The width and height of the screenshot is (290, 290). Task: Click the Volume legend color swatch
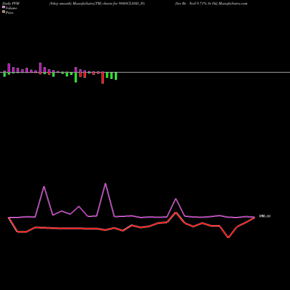click(x=3, y=7)
